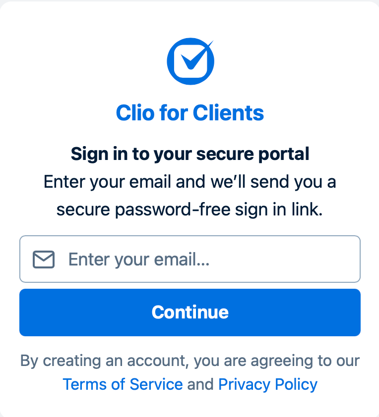
Task: Select the word 'Clio' in the blue title
Action: [x=135, y=113]
